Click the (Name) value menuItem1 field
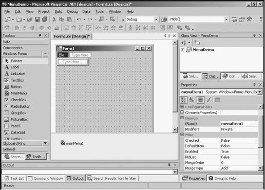The height and width of the screenshot is (190, 265). [x=239, y=124]
